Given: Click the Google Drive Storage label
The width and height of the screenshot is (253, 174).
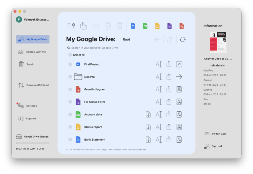Looking at the screenshot, I should [36, 137].
